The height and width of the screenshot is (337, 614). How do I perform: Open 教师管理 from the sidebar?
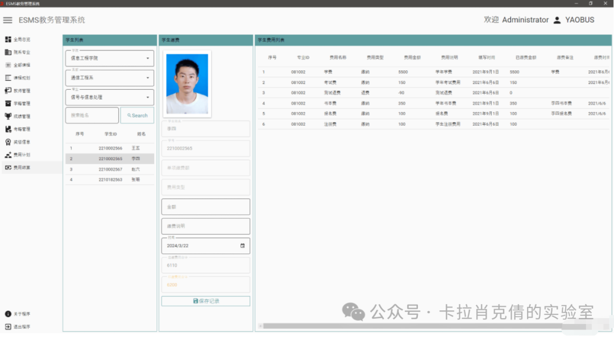[22, 91]
